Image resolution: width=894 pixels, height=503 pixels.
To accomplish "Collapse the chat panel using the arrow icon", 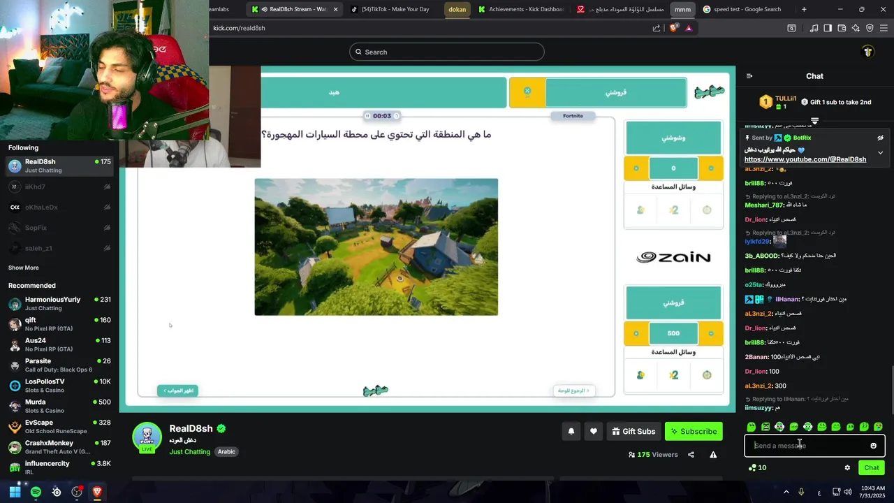I will [749, 76].
